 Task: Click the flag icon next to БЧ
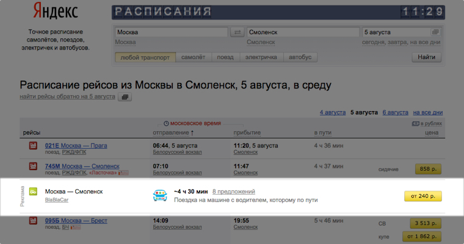[76, 227]
